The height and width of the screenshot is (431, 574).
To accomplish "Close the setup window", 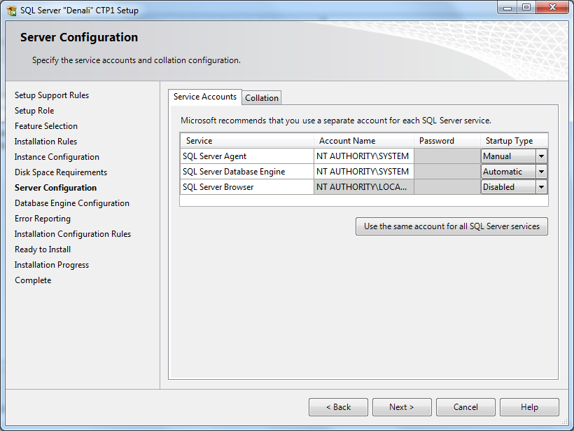I will [552, 7].
